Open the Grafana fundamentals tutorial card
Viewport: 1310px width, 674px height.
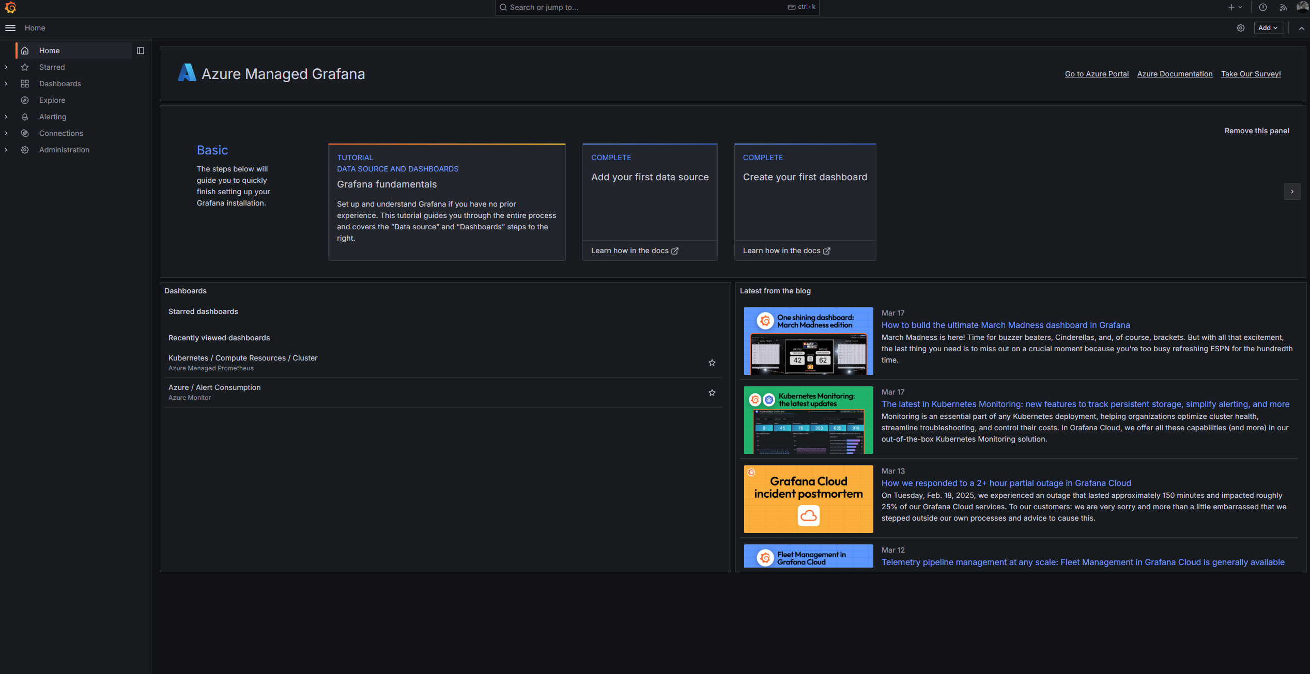coord(446,202)
